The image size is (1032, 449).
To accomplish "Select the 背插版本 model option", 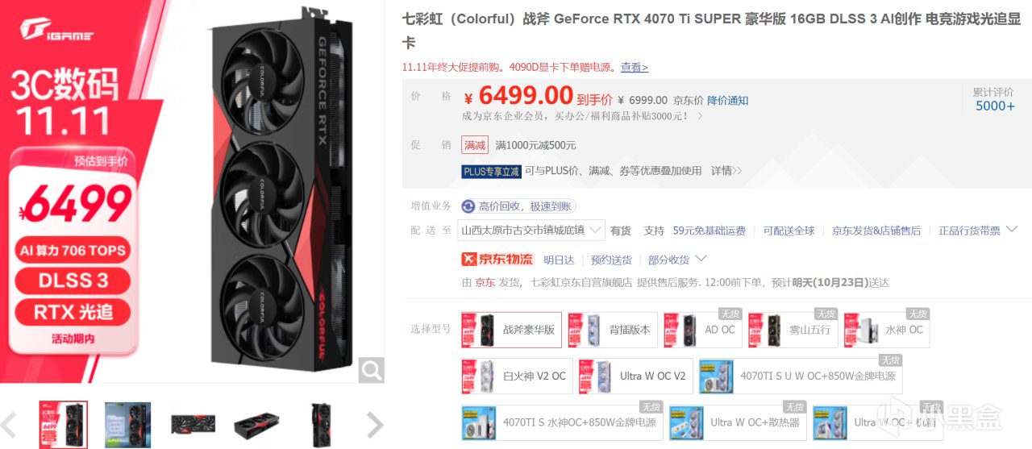I will (612, 330).
